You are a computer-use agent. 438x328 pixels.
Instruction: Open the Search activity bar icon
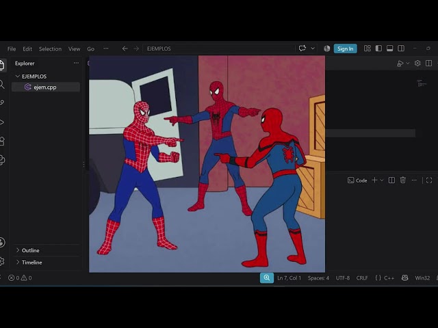pyautogui.click(x=1, y=84)
